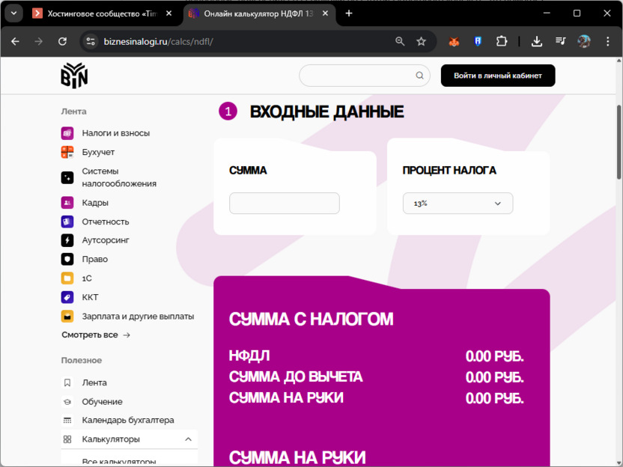Image resolution: width=623 pixels, height=467 pixels.
Task: Collapse the «Калькуляторы» sidebar section
Action: pos(189,439)
